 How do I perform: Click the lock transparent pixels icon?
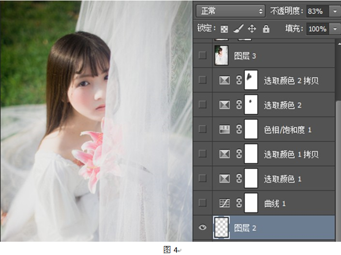point(224,29)
